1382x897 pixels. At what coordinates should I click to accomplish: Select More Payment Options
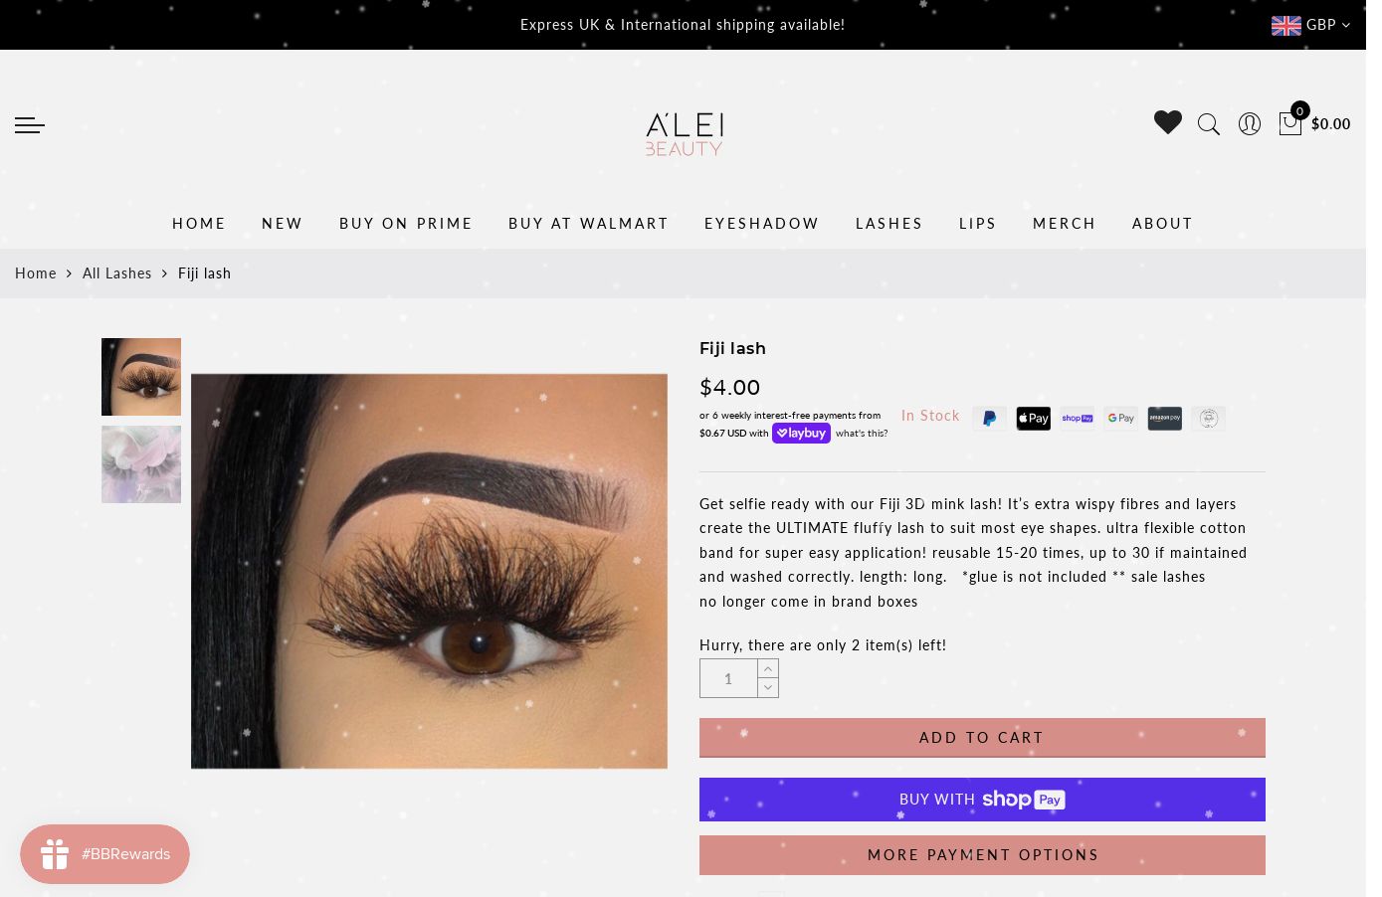[982, 855]
